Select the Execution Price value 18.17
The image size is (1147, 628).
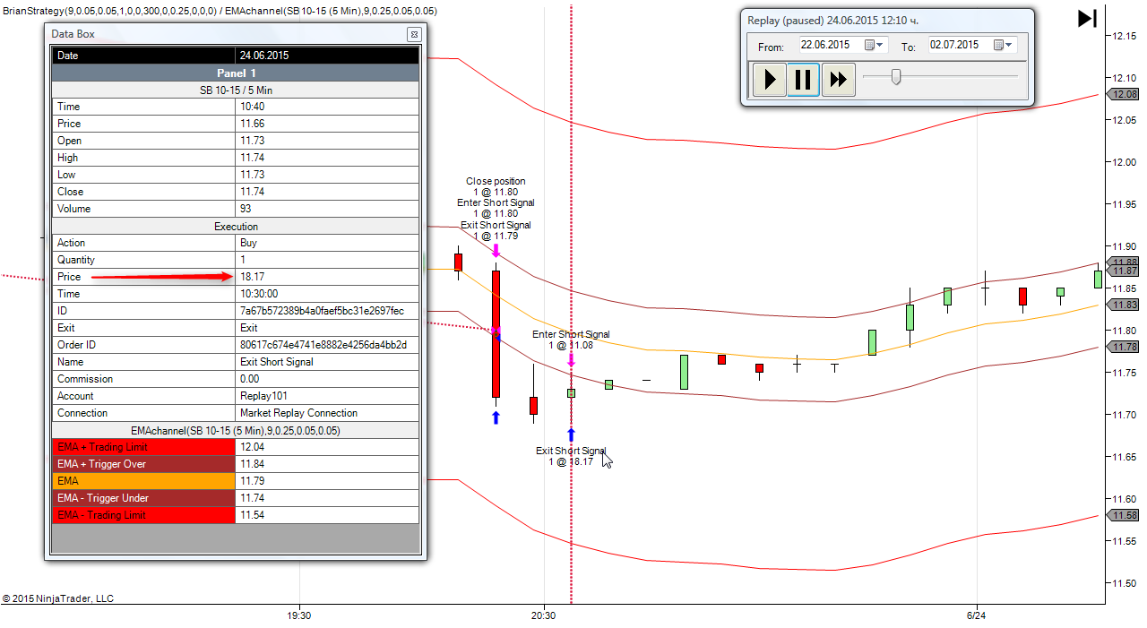point(327,277)
